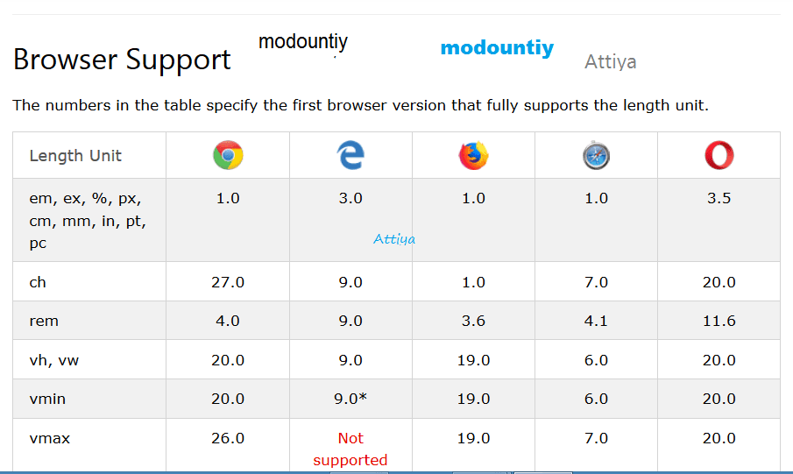
Task: Click the Opera browser icon
Action: (x=719, y=156)
